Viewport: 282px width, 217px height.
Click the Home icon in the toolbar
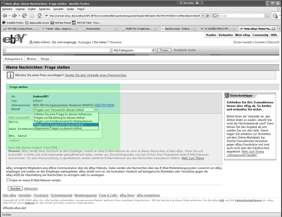pyautogui.click(x=39, y=16)
